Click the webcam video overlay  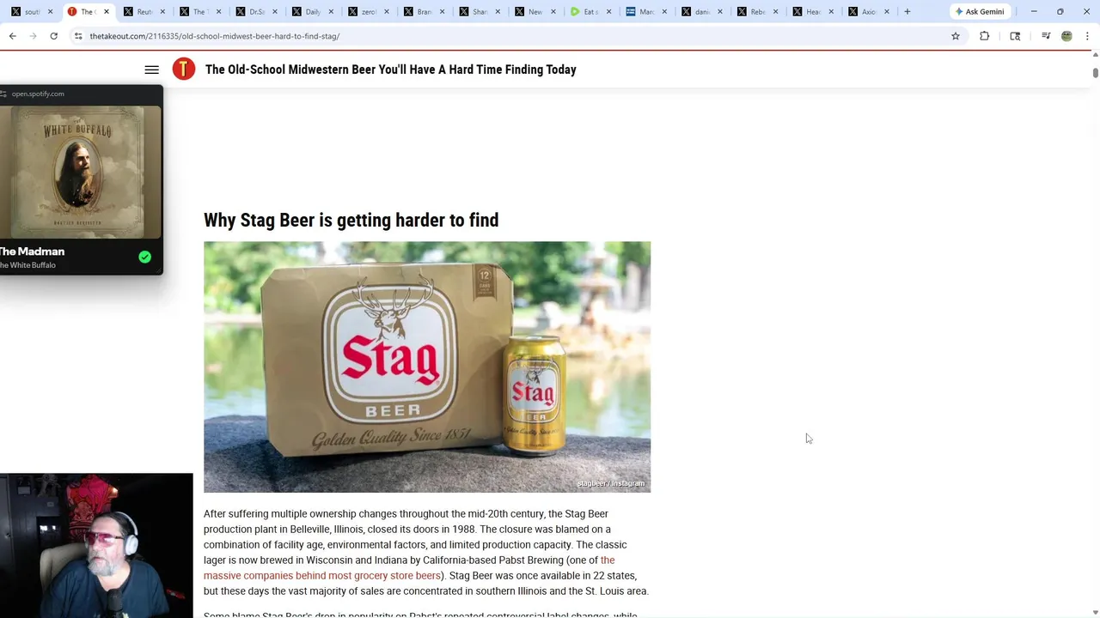click(96, 545)
